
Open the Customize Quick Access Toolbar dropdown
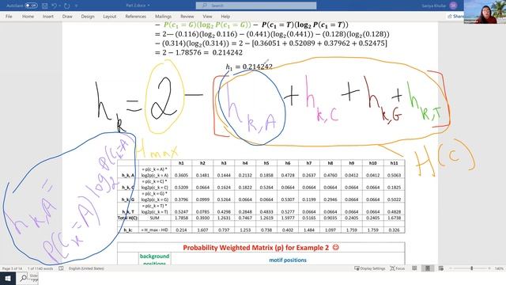(x=77, y=6)
